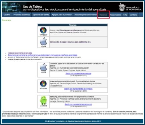Select the Recursos navigation tab

pos(103,15)
